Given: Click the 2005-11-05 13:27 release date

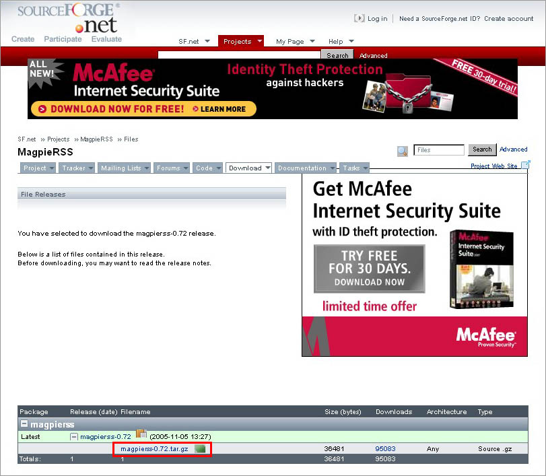Looking at the screenshot, I should (180, 436).
